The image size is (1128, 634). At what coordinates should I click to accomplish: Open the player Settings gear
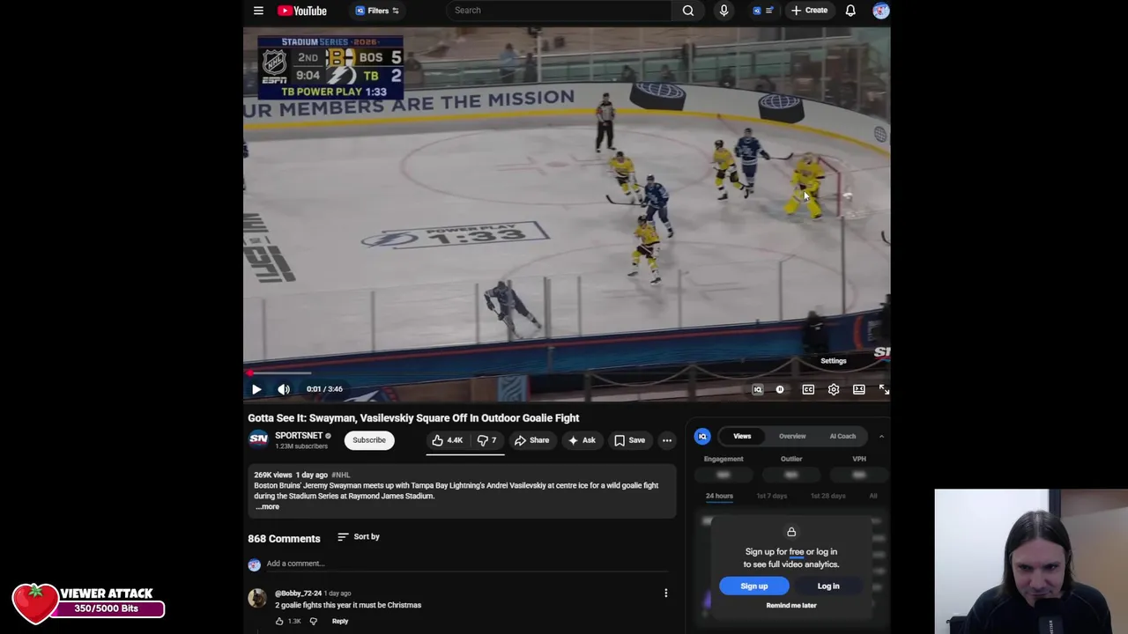pyautogui.click(x=834, y=389)
